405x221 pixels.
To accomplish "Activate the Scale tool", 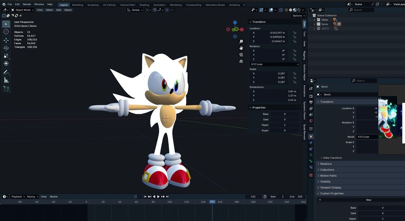I will point(6,56).
